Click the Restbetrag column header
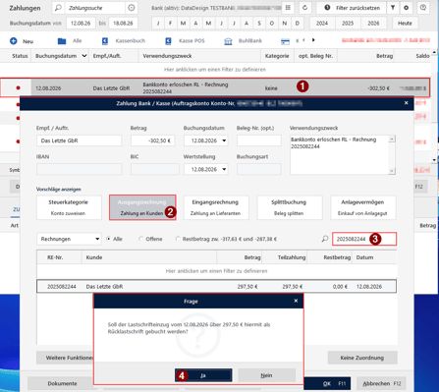This screenshot has height=392, width=439. point(329,257)
